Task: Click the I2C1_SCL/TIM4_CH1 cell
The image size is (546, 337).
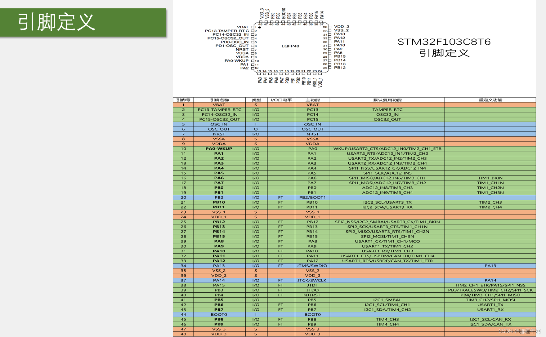Action: click(387, 305)
